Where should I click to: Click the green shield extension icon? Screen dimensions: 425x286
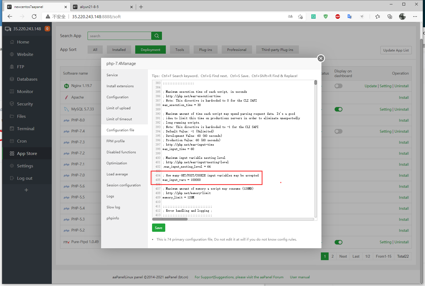click(x=326, y=17)
